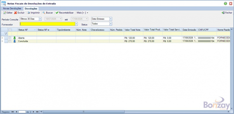Open the 18/07/2026 start date dropdown

coord(61,19)
